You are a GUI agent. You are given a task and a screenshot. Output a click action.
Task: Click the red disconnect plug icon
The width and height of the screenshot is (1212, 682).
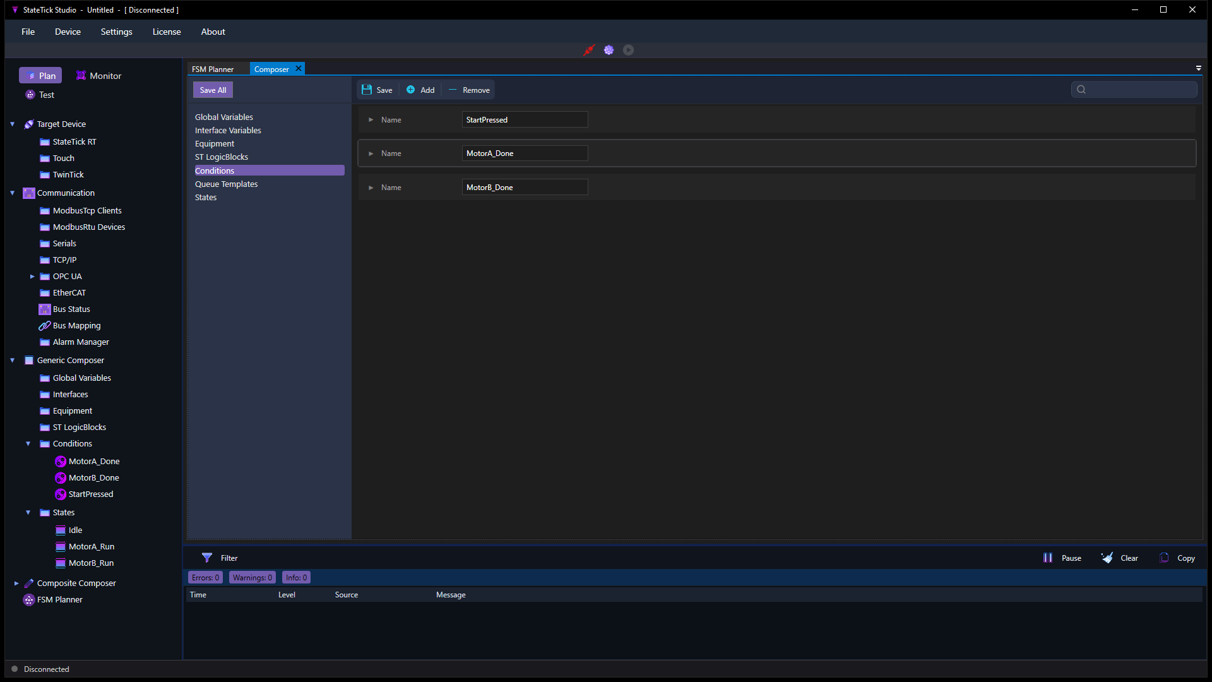(x=589, y=50)
